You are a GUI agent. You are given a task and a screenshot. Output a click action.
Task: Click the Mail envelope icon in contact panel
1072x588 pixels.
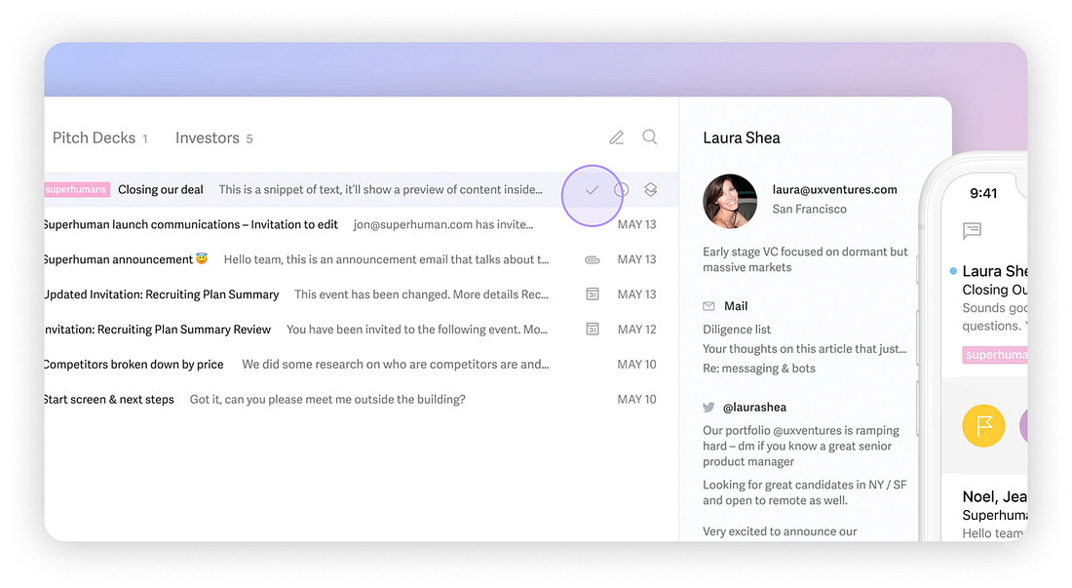coord(708,306)
